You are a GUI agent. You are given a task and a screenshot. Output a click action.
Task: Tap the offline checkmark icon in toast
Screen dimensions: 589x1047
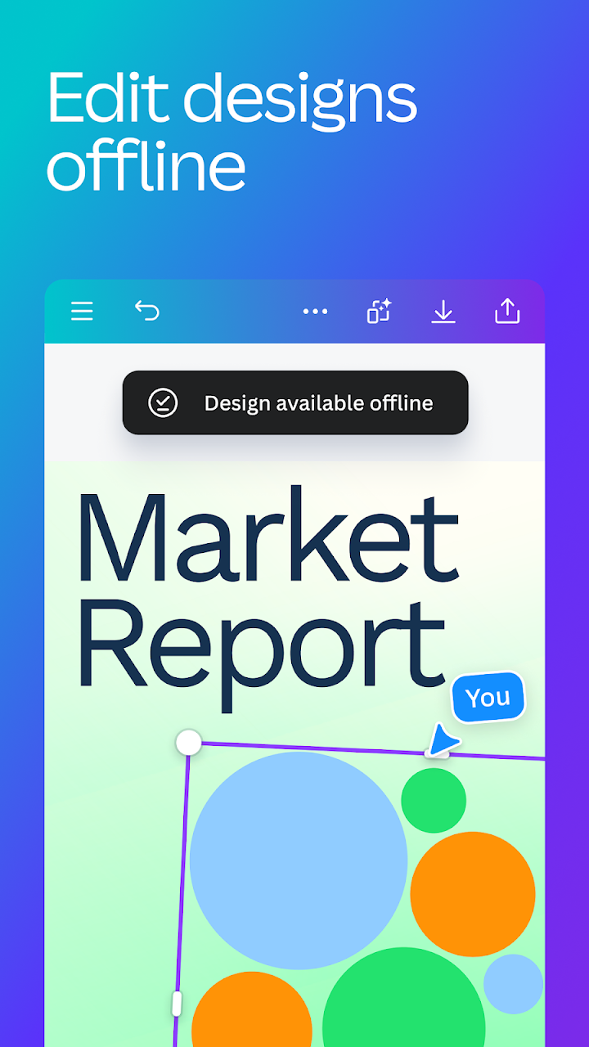[x=163, y=402]
